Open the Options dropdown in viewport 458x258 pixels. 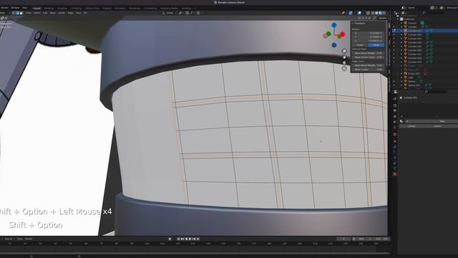383,18
